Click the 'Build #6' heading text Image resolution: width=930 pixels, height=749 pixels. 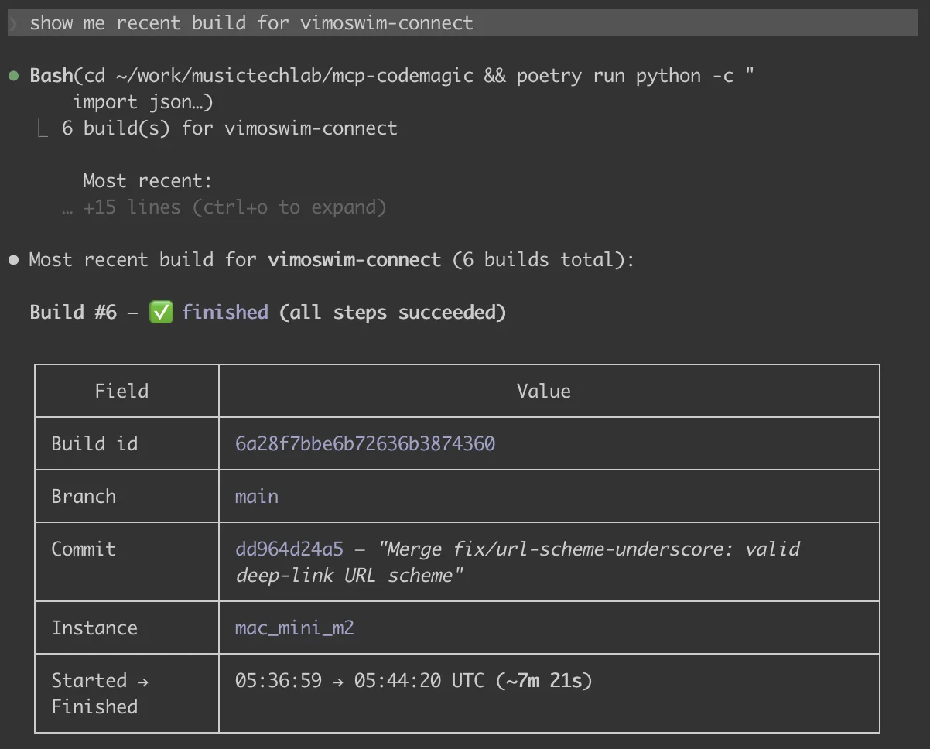(74, 312)
